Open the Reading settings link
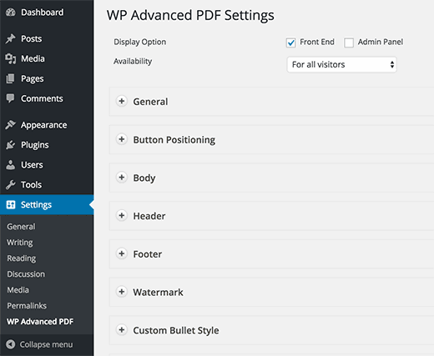 click(22, 258)
